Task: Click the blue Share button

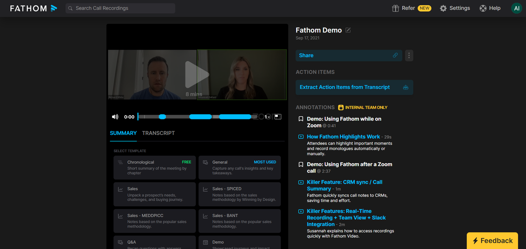Action: pyautogui.click(x=349, y=55)
